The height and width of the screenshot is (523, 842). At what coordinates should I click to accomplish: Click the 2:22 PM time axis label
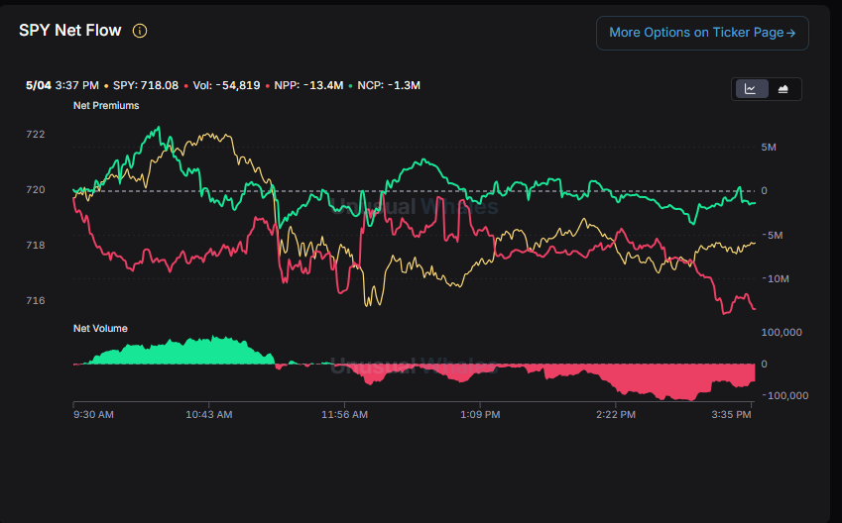coord(616,415)
